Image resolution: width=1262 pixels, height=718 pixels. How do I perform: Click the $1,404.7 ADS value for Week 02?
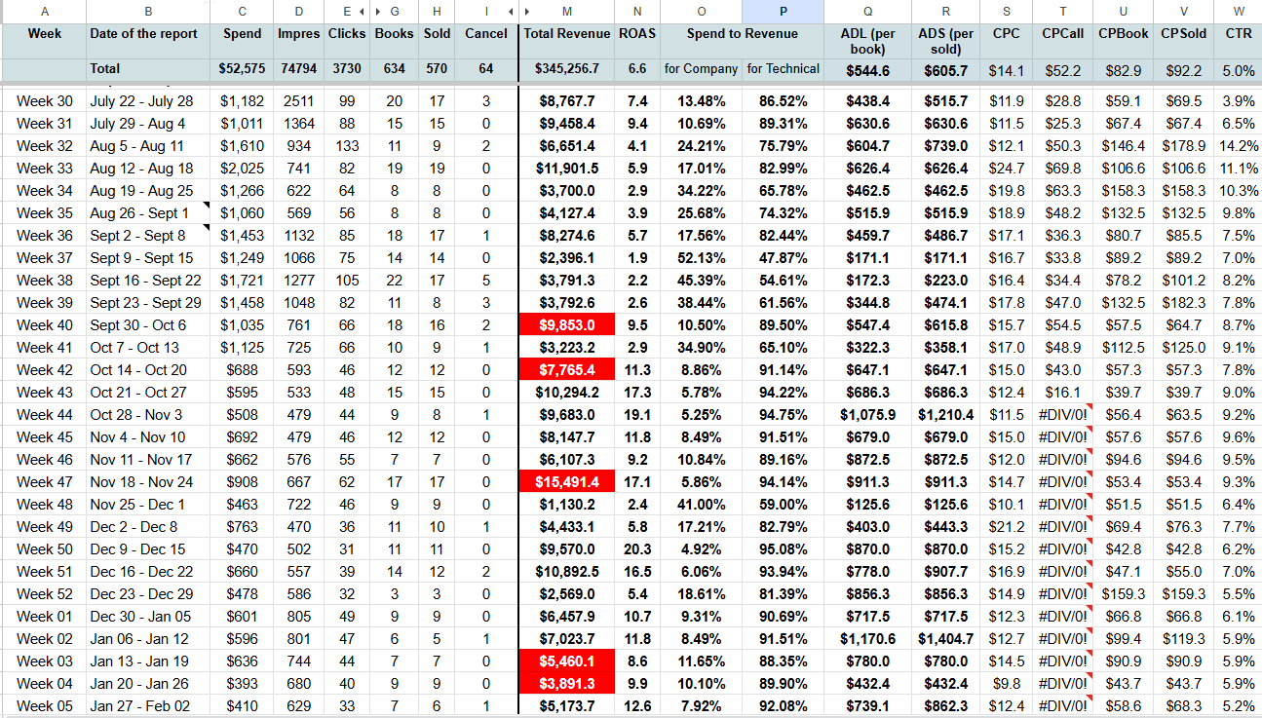click(x=945, y=639)
